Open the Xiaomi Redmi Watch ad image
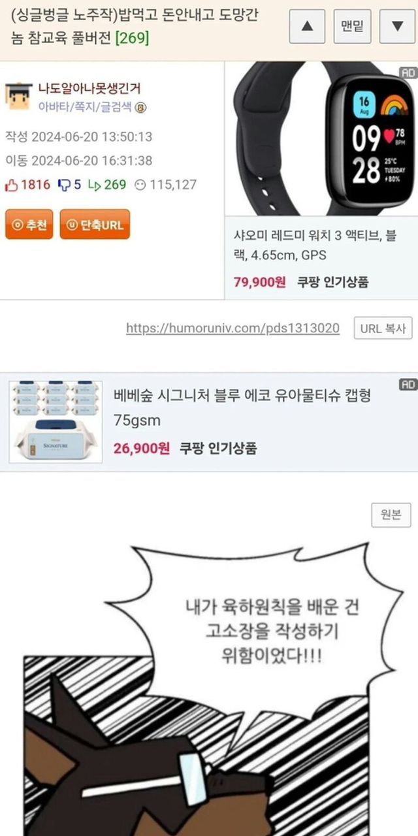 321,139
